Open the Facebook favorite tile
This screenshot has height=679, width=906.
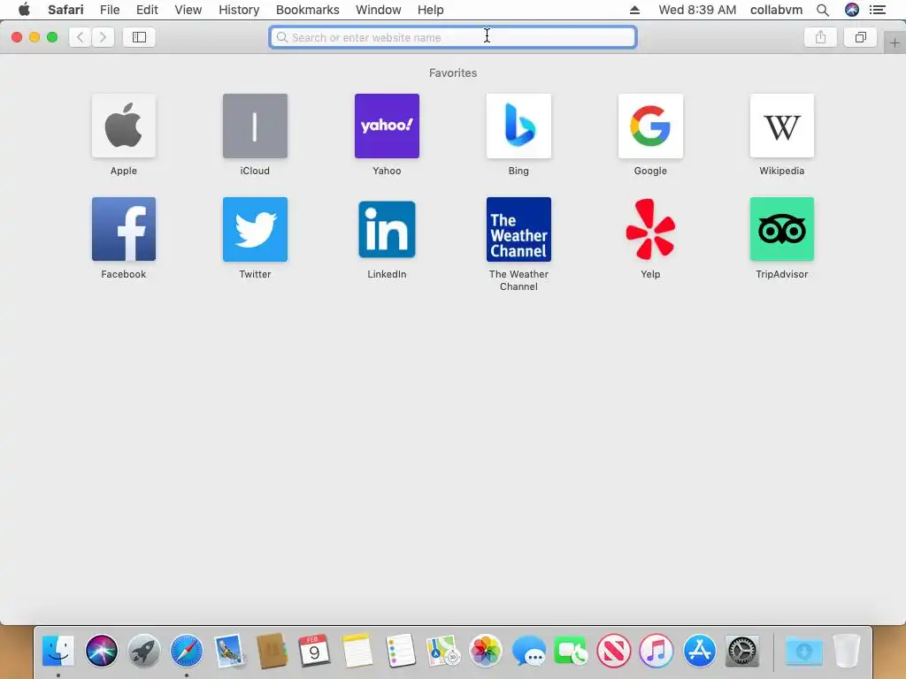[x=124, y=229]
